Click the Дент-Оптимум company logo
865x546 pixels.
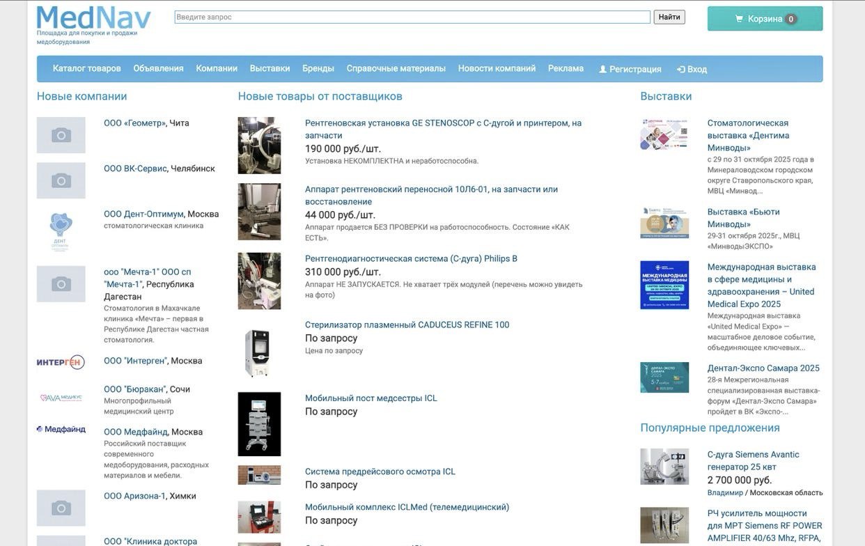[x=61, y=232]
